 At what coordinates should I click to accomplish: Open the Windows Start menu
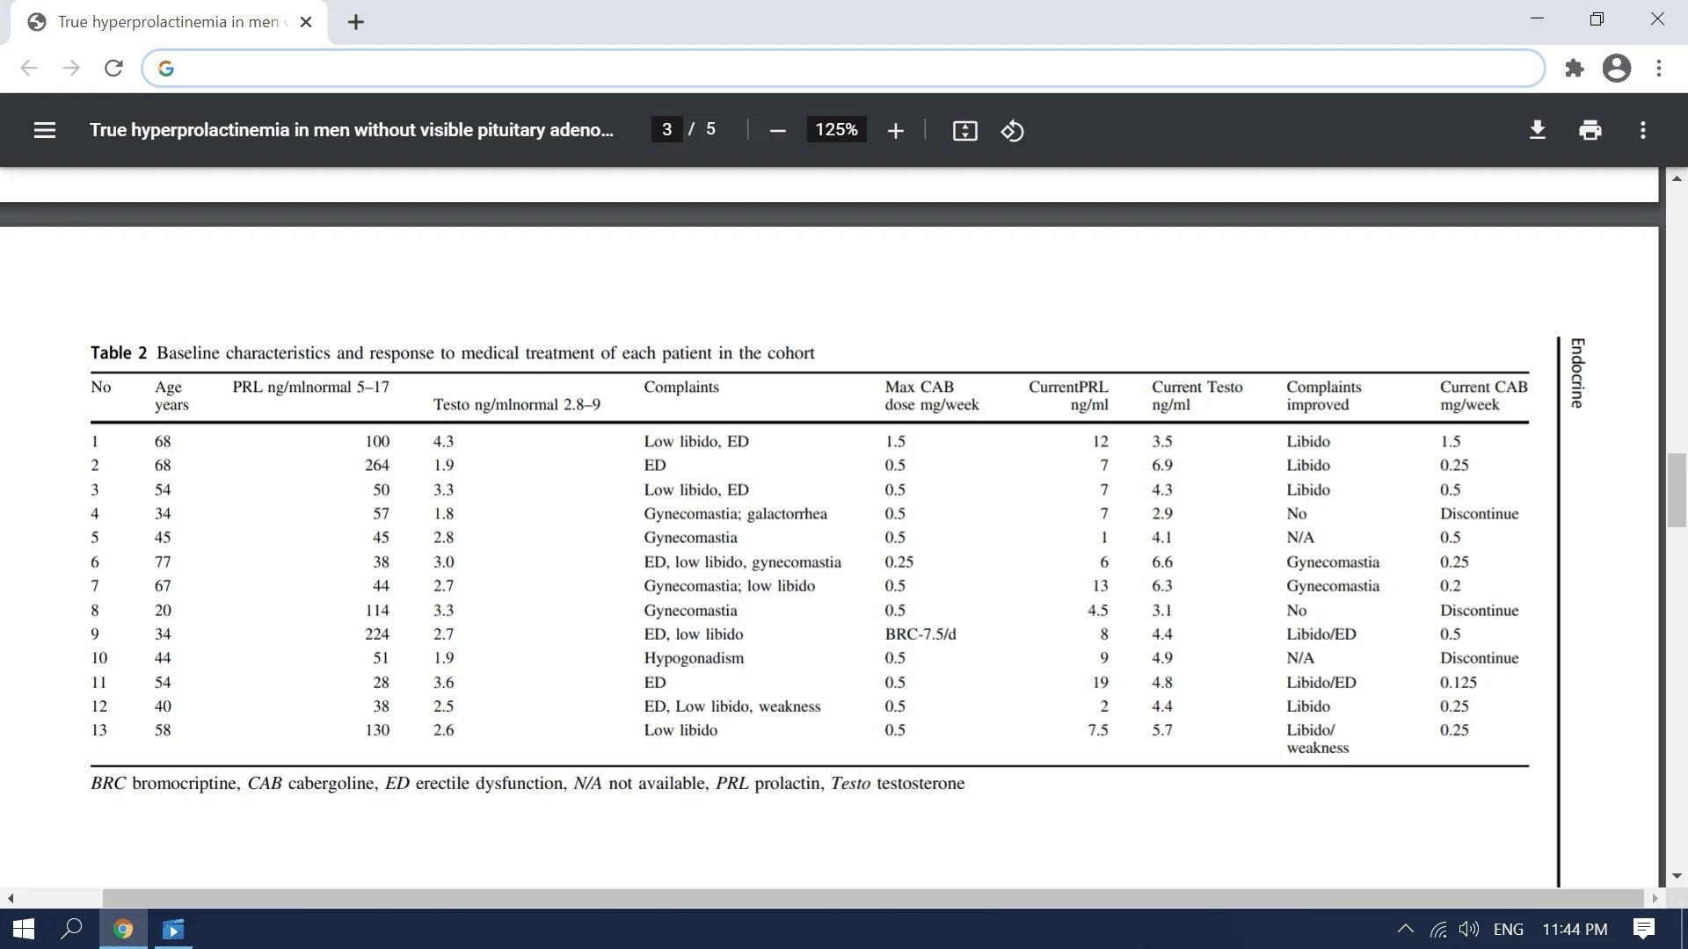pos(24,929)
